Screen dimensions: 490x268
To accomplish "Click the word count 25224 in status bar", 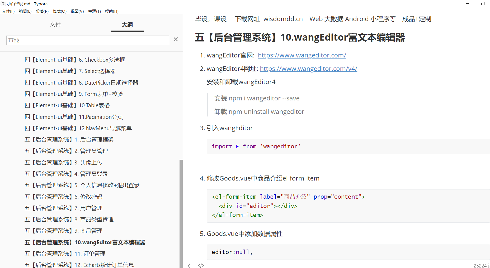I will pyautogui.click(x=482, y=266).
